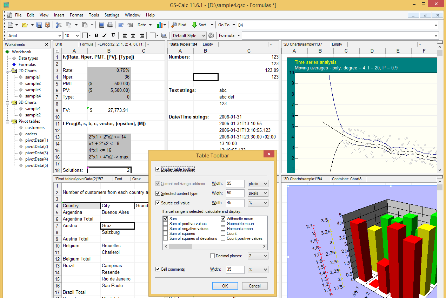The height and width of the screenshot is (298, 446).
Task: Click OK in Table Toolbar dialog
Action: [225, 286]
